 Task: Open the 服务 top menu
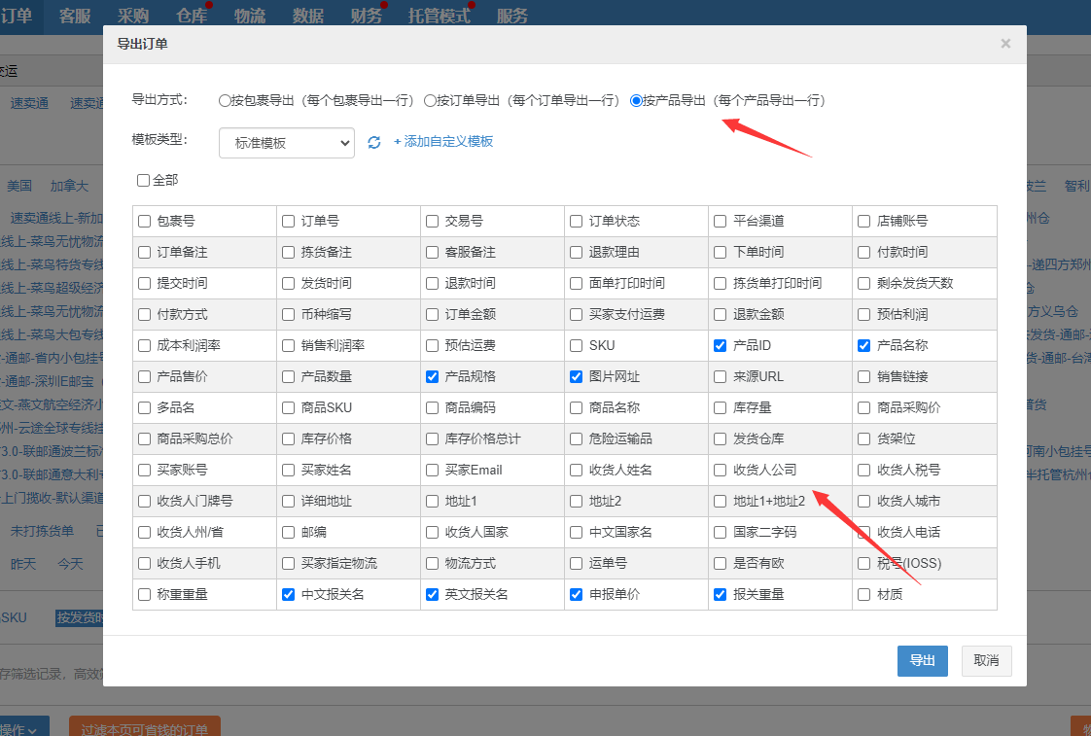pos(512,16)
